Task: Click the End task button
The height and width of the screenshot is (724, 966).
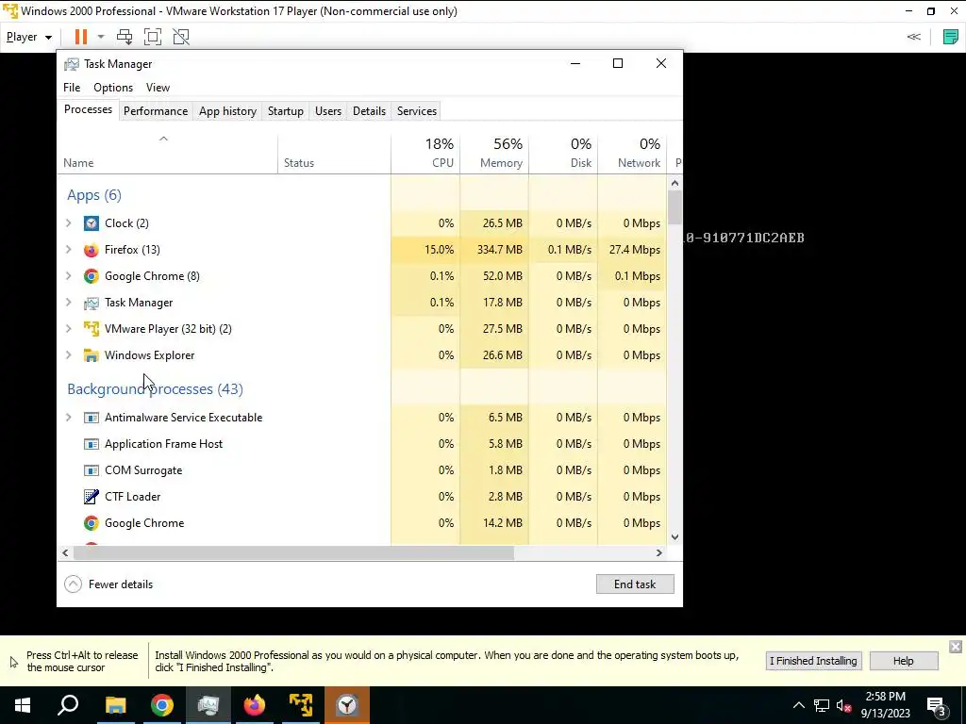Action: pyautogui.click(x=635, y=584)
